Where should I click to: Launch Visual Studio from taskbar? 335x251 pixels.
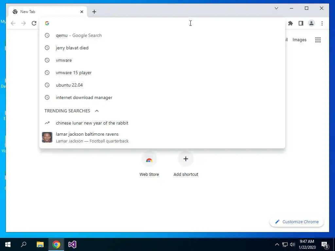(72, 244)
